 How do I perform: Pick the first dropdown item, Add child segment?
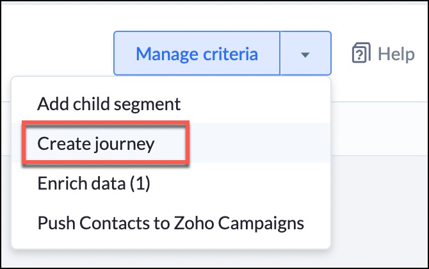(x=109, y=103)
